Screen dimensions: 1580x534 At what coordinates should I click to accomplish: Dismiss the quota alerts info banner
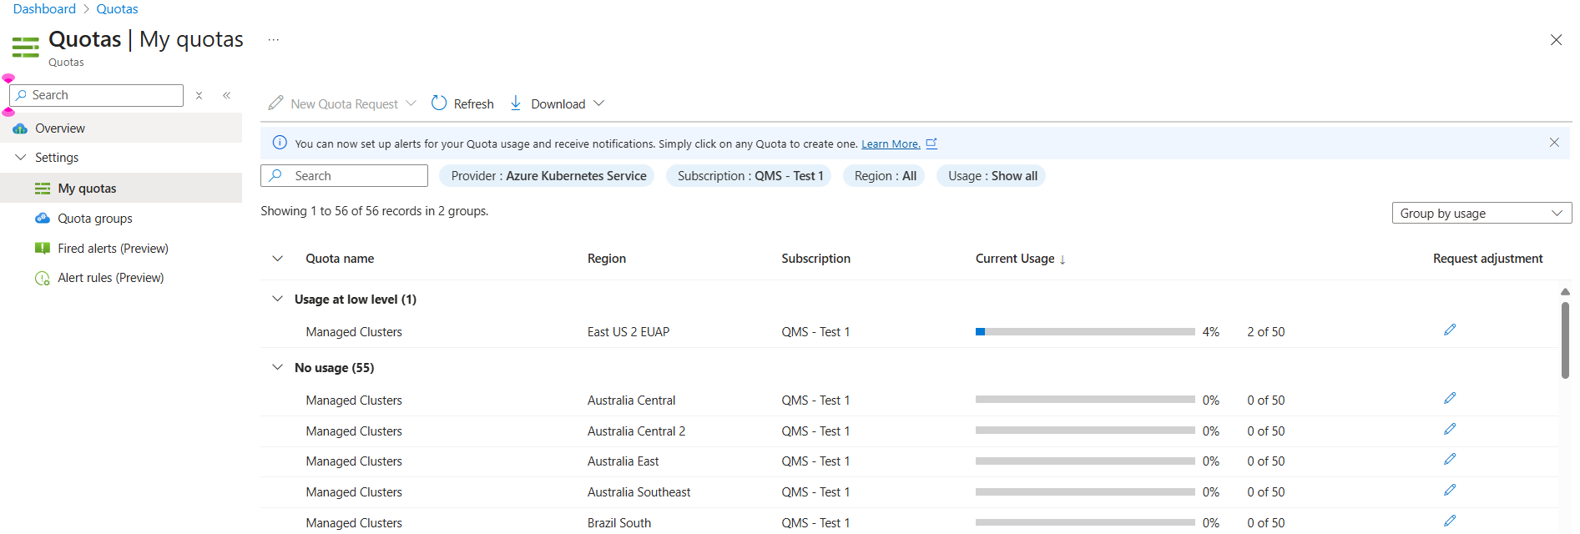[x=1554, y=143]
